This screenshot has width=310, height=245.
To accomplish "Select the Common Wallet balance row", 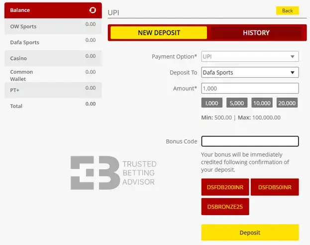I will coord(53,75).
